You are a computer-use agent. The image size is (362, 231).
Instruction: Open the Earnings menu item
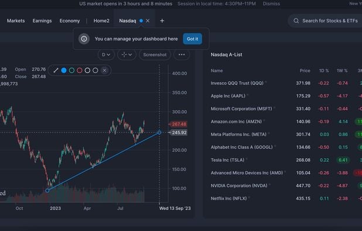pos(42,21)
